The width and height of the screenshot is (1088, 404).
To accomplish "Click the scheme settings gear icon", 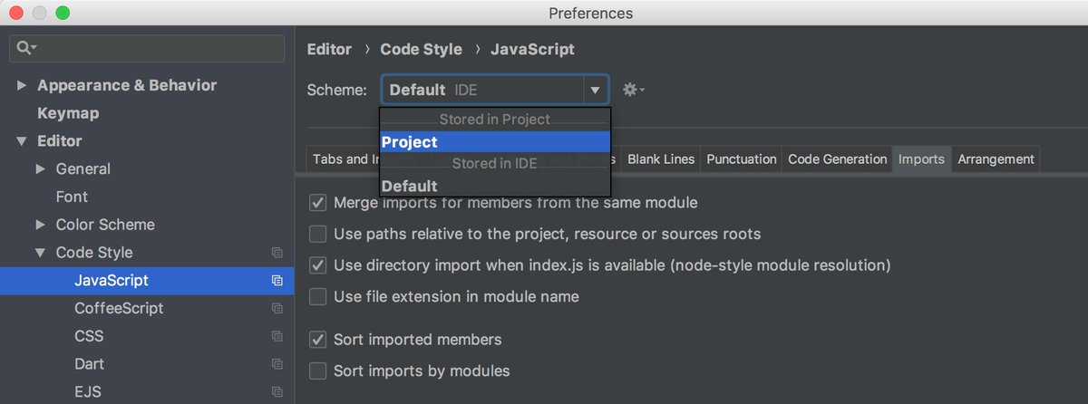I will tap(630, 90).
